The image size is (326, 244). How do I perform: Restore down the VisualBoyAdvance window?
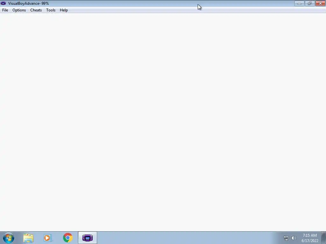(310, 3)
